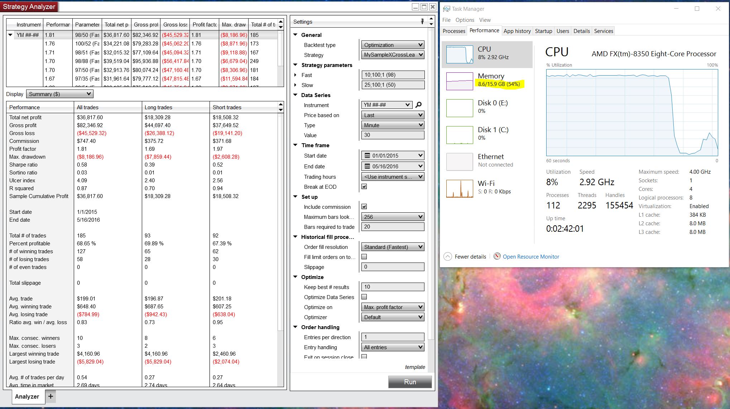730x409 pixels.
Task: Open the Backtest type dropdown
Action: pyautogui.click(x=393, y=45)
